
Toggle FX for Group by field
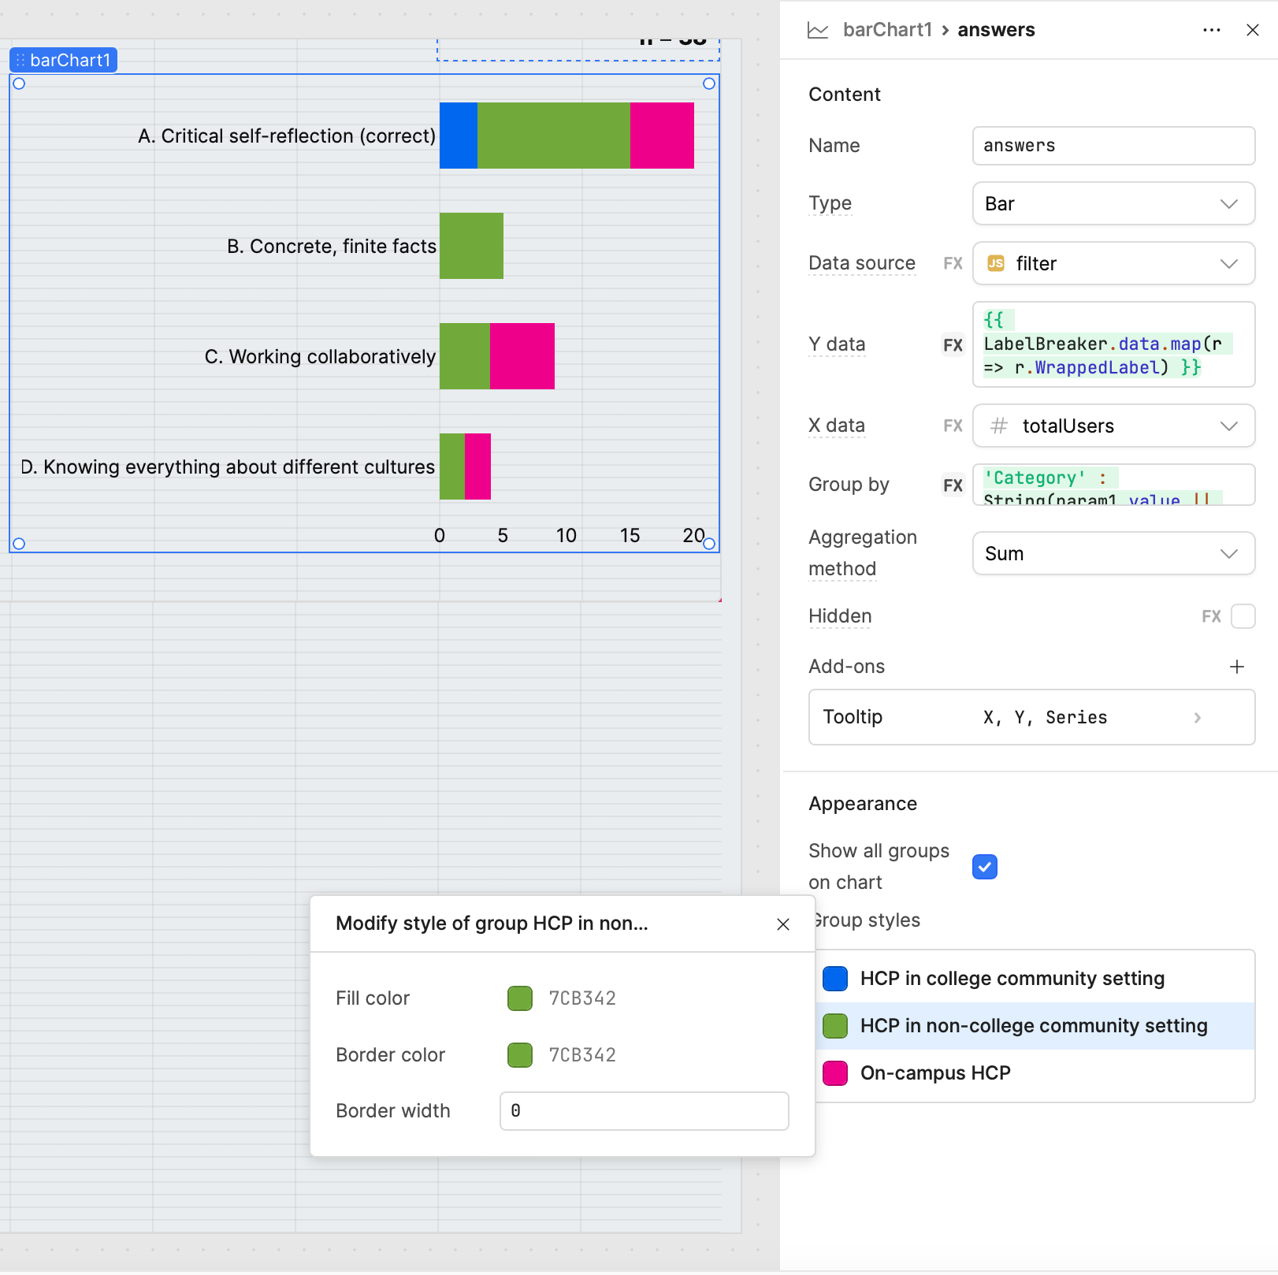tap(953, 485)
